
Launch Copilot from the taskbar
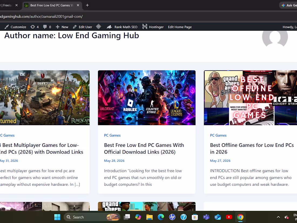138,217
